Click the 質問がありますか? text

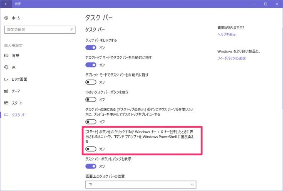[231, 27]
